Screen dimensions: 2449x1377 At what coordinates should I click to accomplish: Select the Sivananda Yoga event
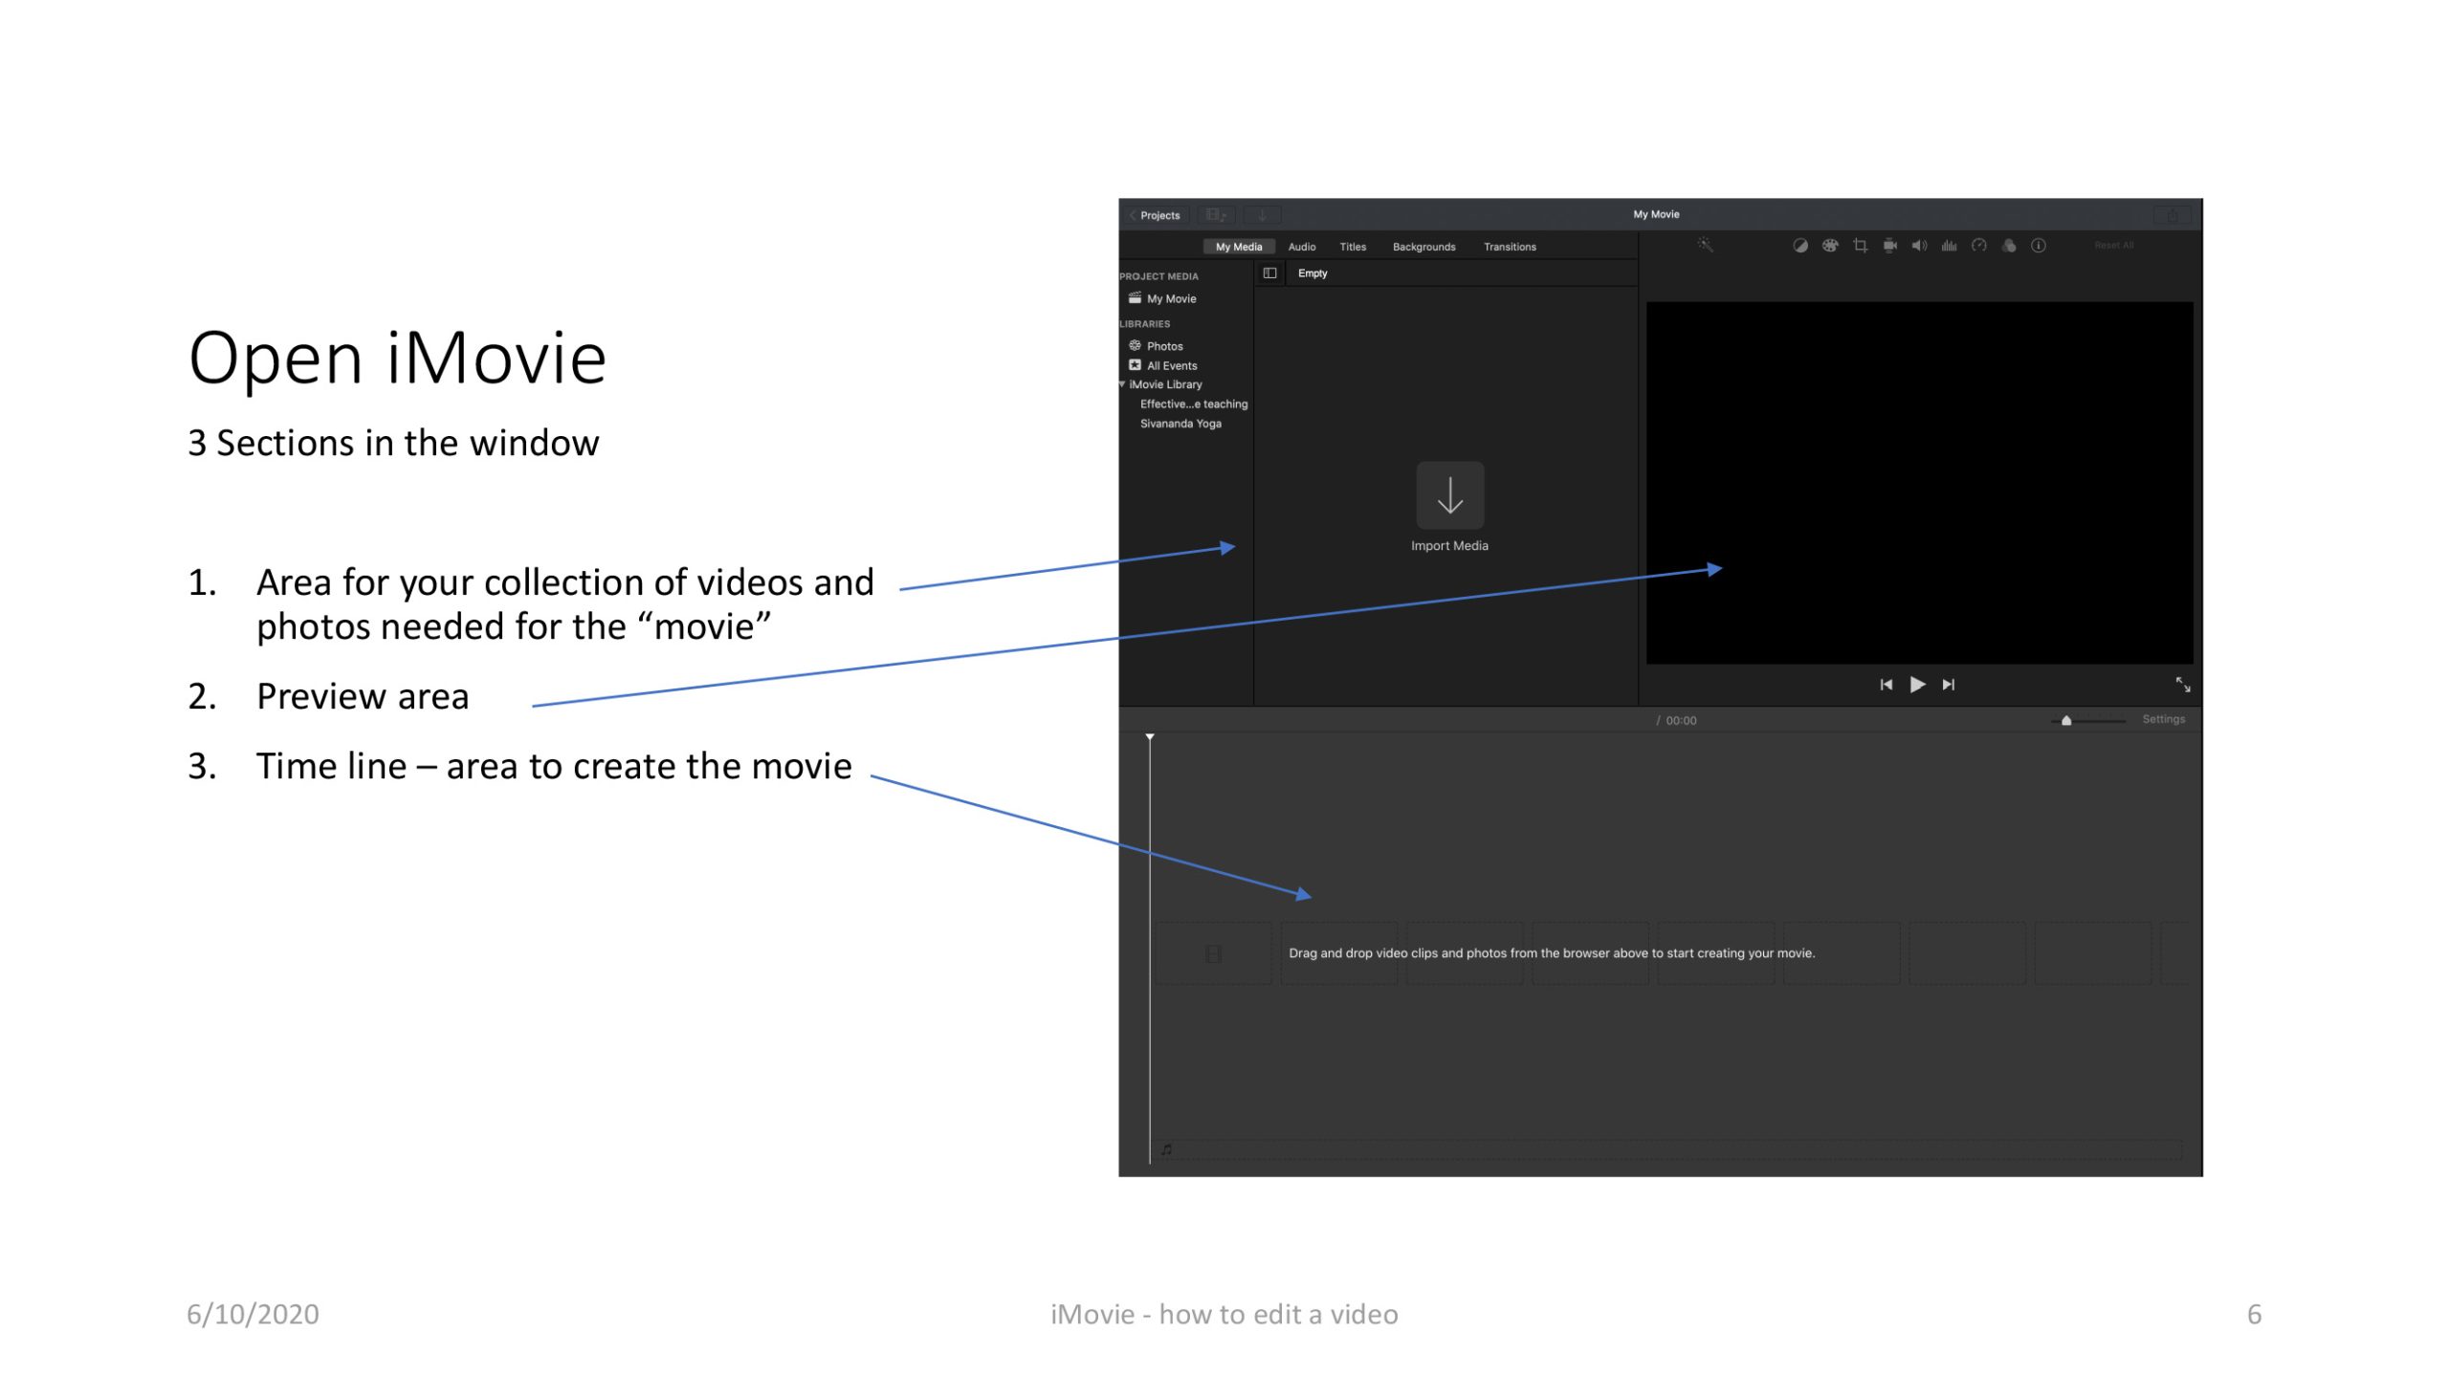pyautogui.click(x=1180, y=424)
